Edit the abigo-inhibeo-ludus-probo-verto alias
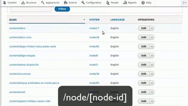188x106 pixels. [x=144, y=47]
